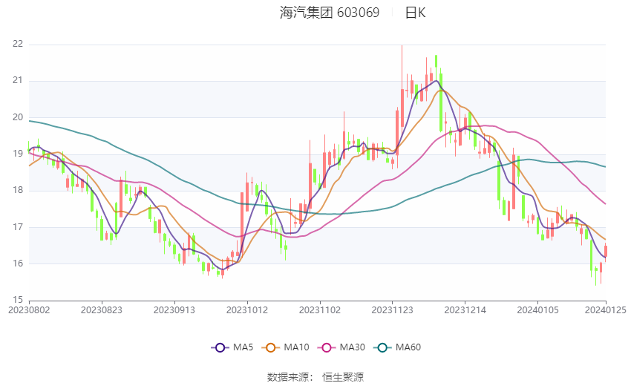
Task: Click the x-axis date label 20230823
Action: (102, 310)
